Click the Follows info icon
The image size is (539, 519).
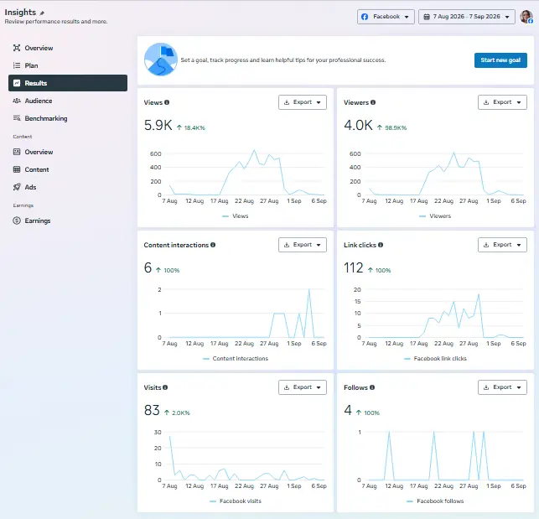click(372, 387)
